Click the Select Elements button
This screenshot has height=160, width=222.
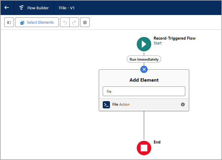(37, 22)
